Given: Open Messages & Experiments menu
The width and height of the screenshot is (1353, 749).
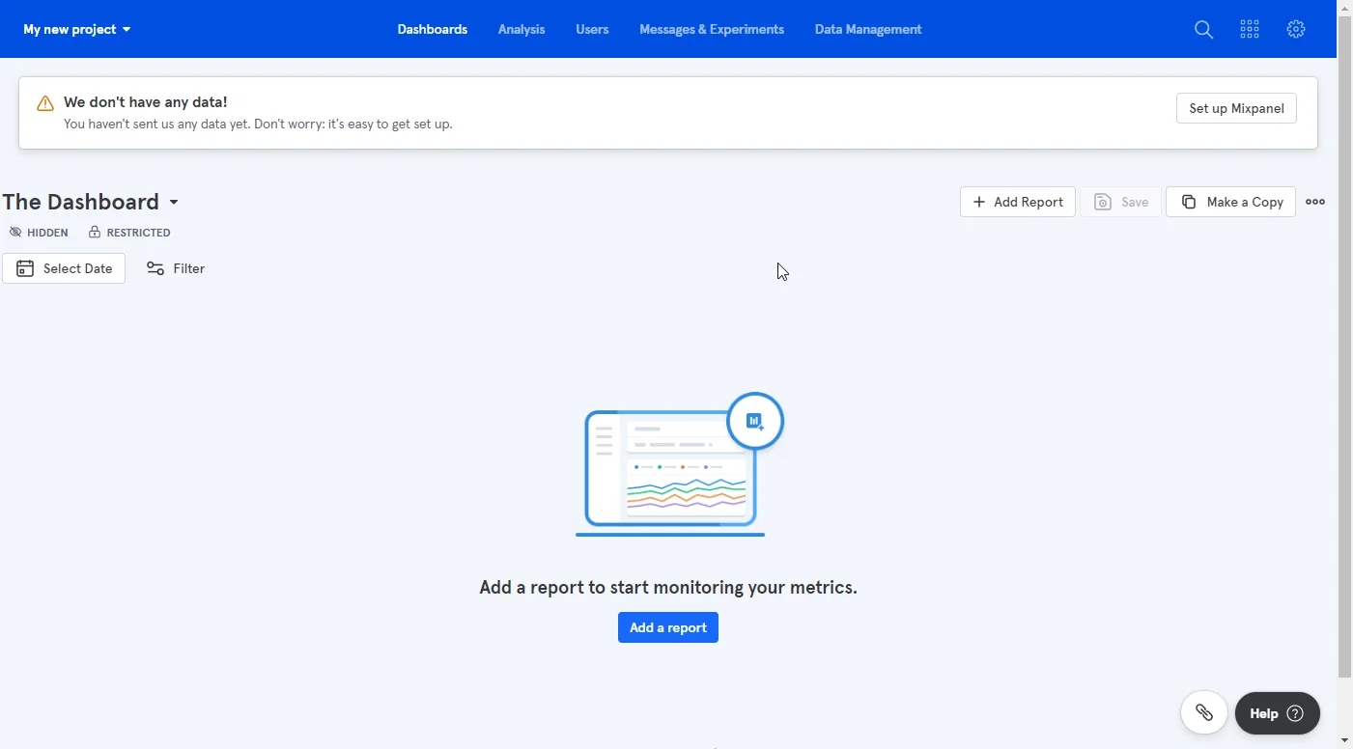Looking at the screenshot, I should [x=712, y=30].
